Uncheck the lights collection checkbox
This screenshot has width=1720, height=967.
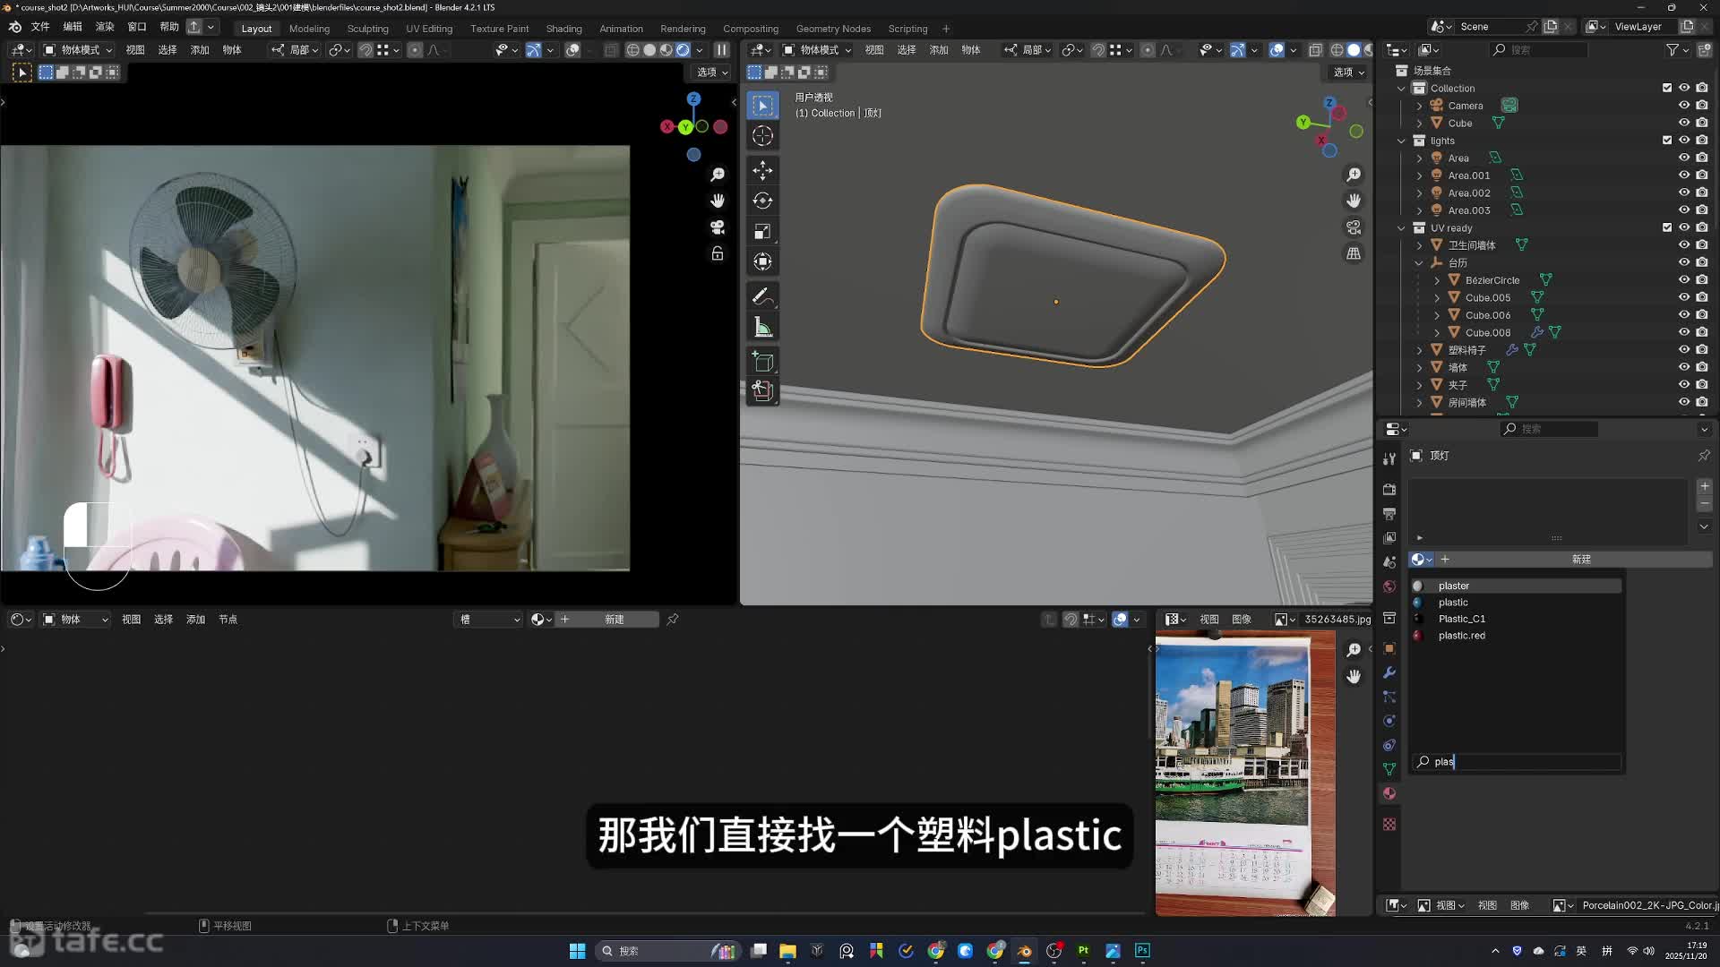tap(1667, 141)
